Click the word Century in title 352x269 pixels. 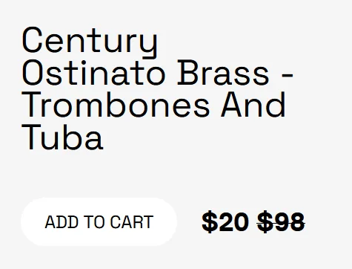(90, 42)
